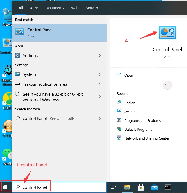The height and width of the screenshot is (193, 187).
Task: Open File Explorer from the taskbar
Action: pyautogui.click(x=127, y=187)
